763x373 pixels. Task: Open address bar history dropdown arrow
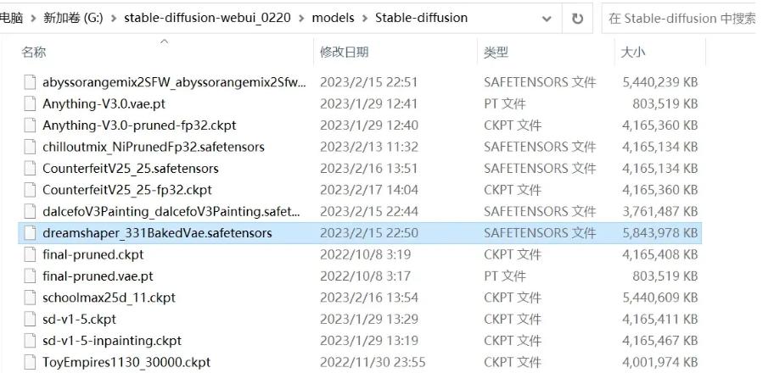coord(547,19)
